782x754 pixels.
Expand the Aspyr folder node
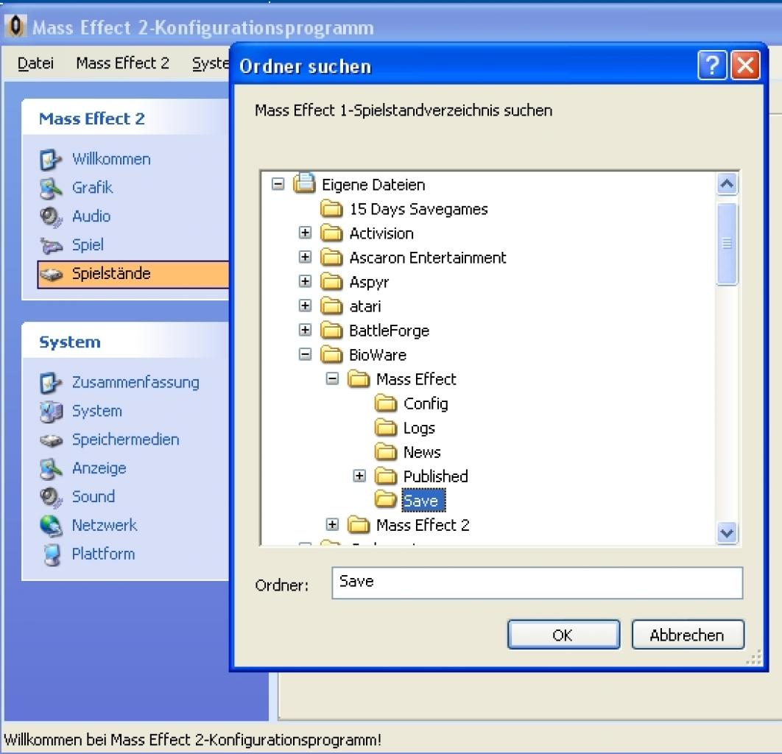click(x=306, y=281)
